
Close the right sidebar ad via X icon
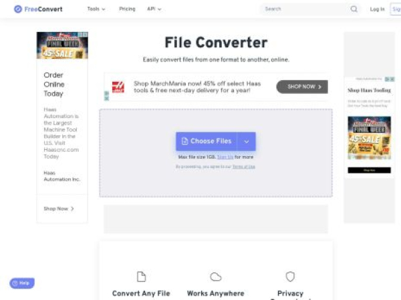point(392,79)
